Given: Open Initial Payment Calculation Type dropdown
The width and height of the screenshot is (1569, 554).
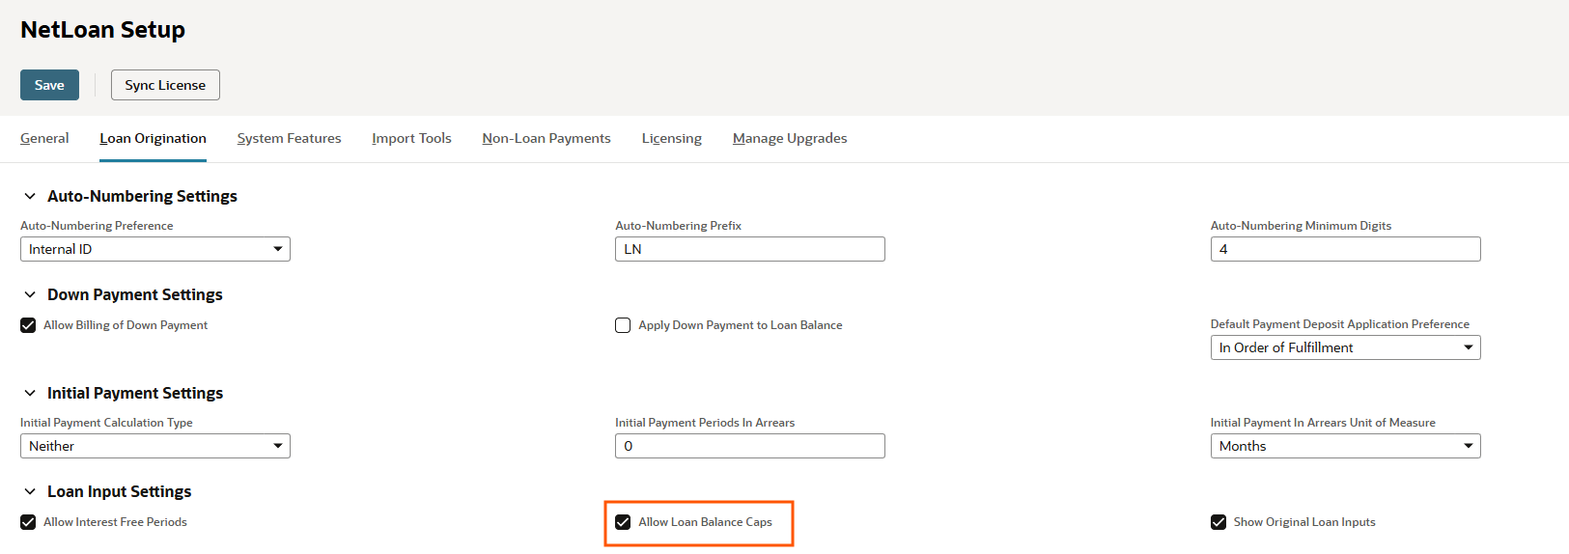Looking at the screenshot, I should pyautogui.click(x=154, y=446).
